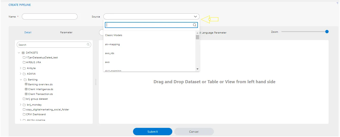Collapse the Banking folder
Screen dimensions: 340x137
pos(21,80)
